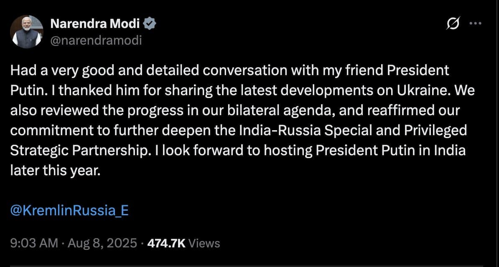Click the display name Narendra Modi
Image resolution: width=499 pixels, height=267 pixels.
point(94,23)
